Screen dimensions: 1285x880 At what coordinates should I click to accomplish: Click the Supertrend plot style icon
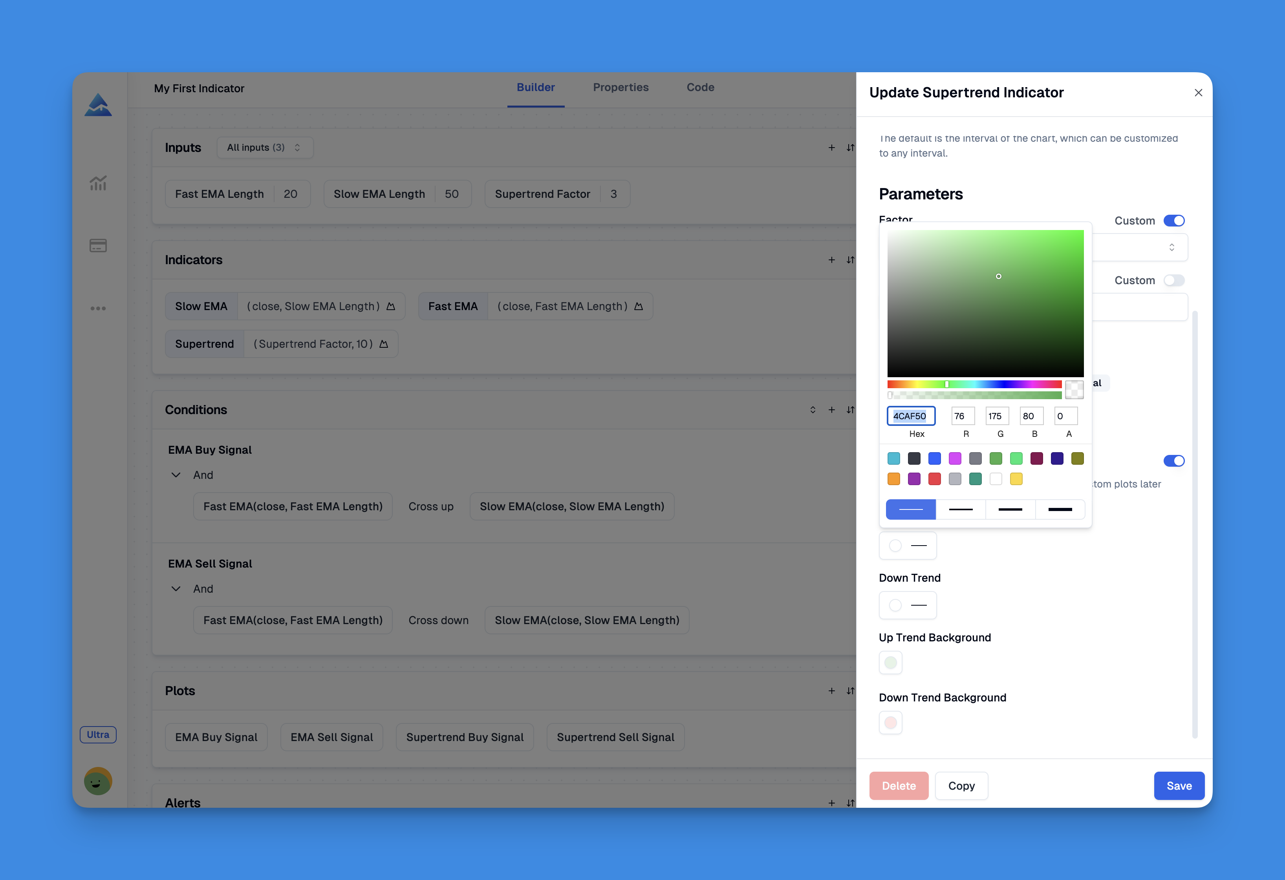click(384, 344)
